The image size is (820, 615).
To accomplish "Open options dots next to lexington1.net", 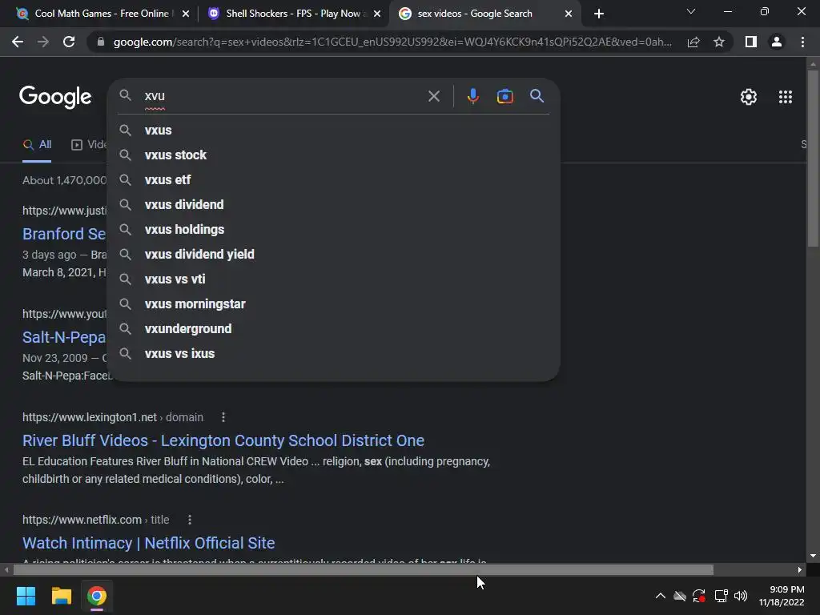I will [223, 417].
